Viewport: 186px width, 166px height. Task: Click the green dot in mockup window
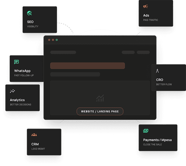coord(56,40)
